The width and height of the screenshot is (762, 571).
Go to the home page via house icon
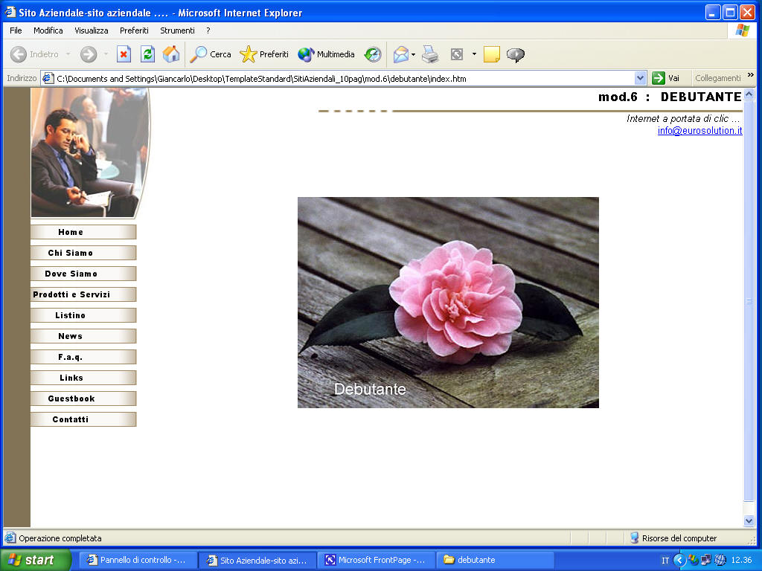(171, 54)
